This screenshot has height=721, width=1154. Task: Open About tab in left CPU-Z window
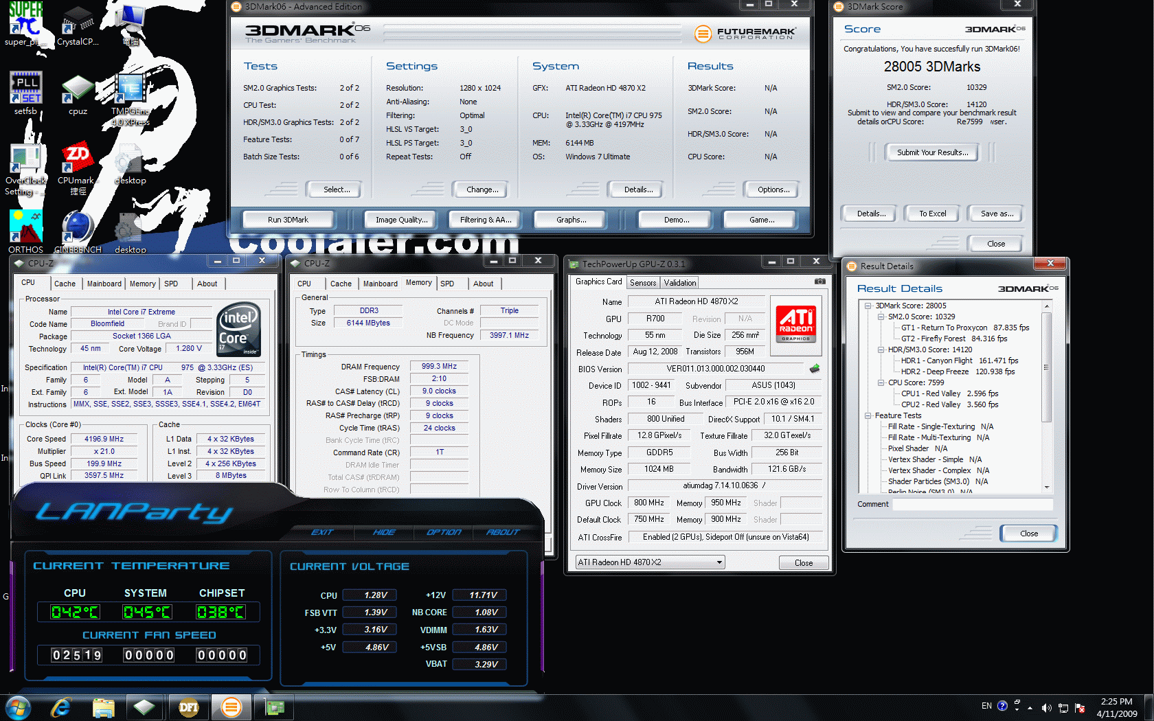[x=207, y=284]
